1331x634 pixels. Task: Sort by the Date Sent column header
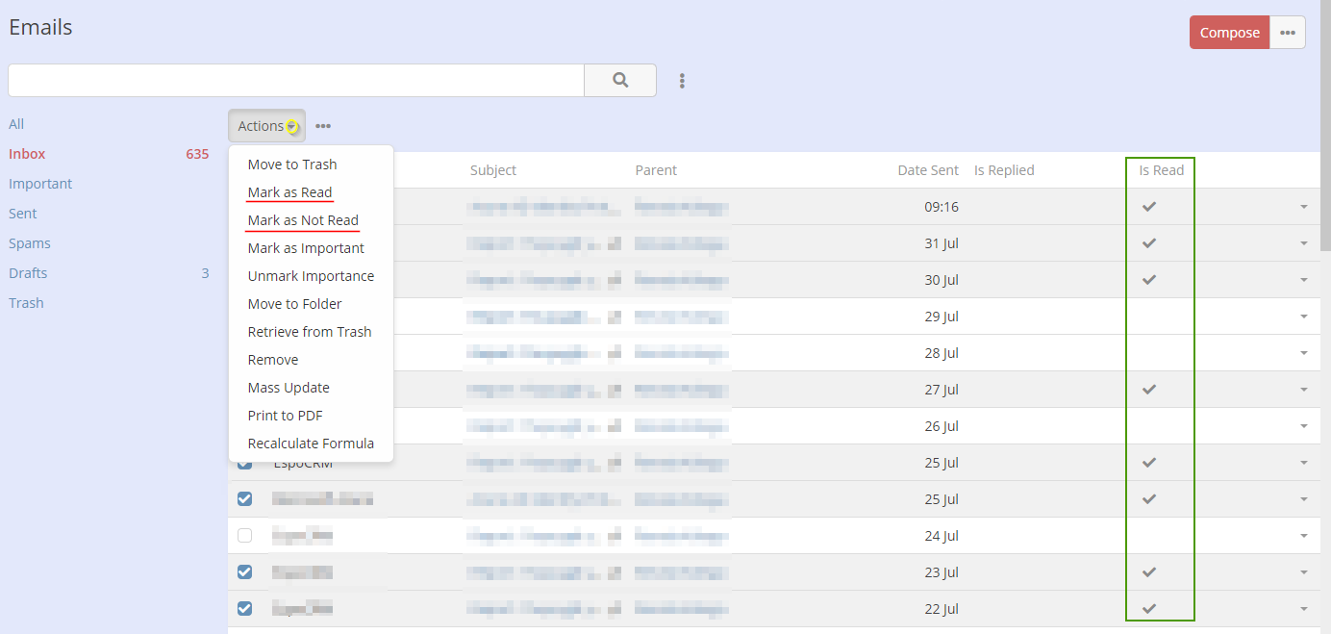coord(927,170)
